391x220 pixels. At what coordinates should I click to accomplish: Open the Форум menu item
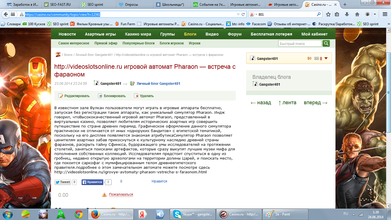click(235, 34)
